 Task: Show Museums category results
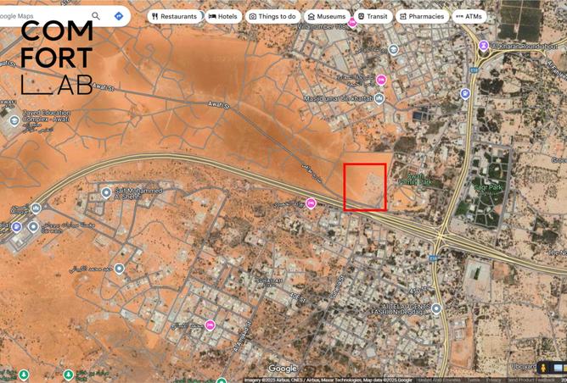327,16
